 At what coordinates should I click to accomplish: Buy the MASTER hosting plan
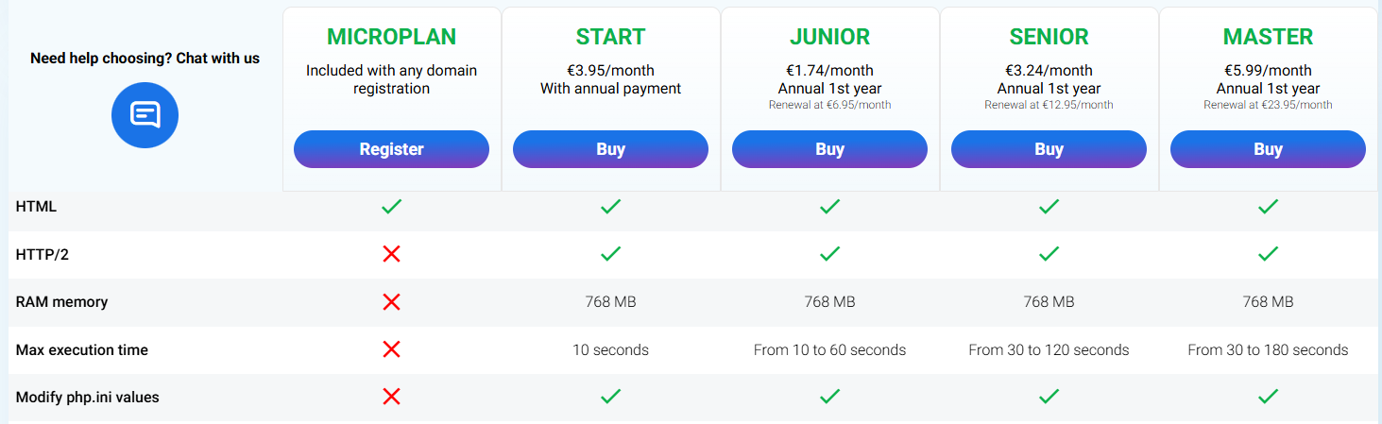point(1268,149)
